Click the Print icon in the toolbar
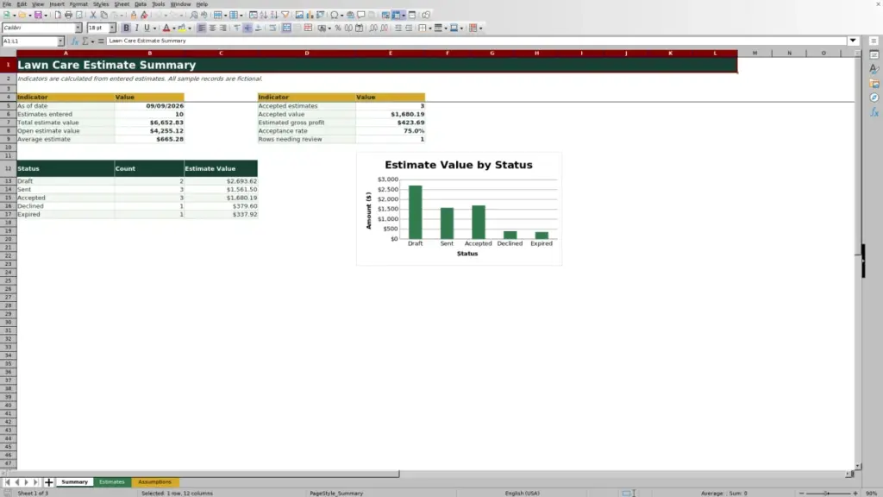The width and height of the screenshot is (883, 497). [x=68, y=15]
